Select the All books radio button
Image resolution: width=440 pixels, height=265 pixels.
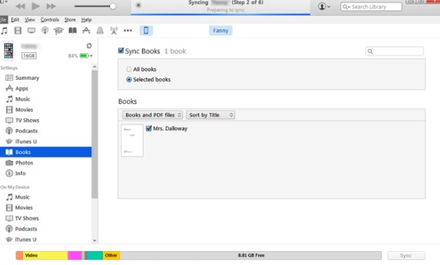[x=129, y=70]
